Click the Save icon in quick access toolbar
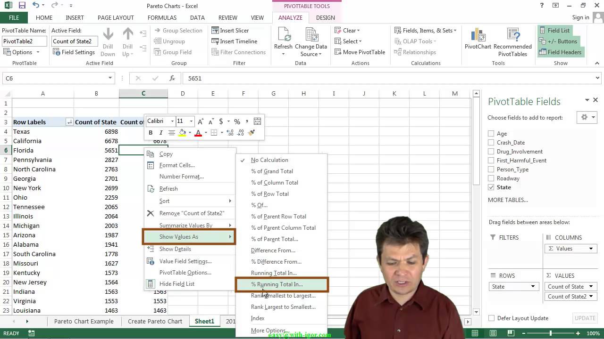Image resolution: width=604 pixels, height=339 pixels. coord(22,6)
